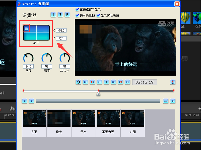Toggle '在预览窗口显示' checkbox
The image size is (201, 150).
point(77,9)
